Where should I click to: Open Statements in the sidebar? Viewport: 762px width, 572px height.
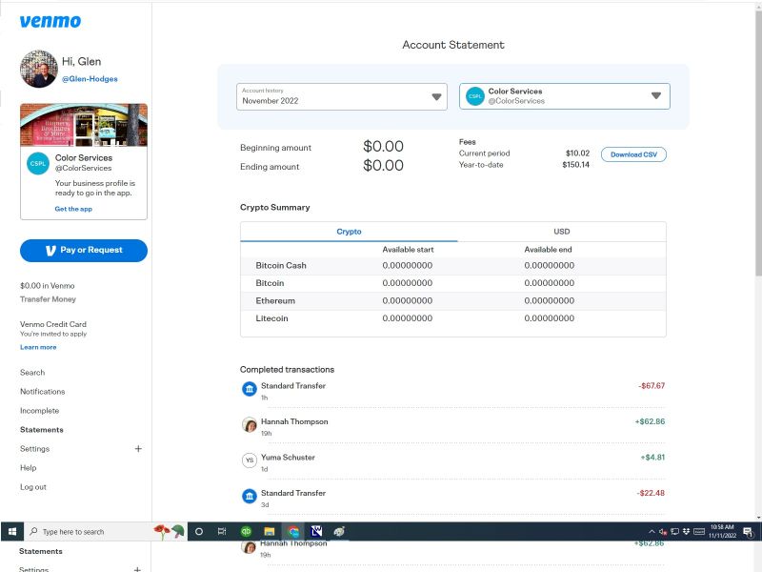(x=42, y=430)
